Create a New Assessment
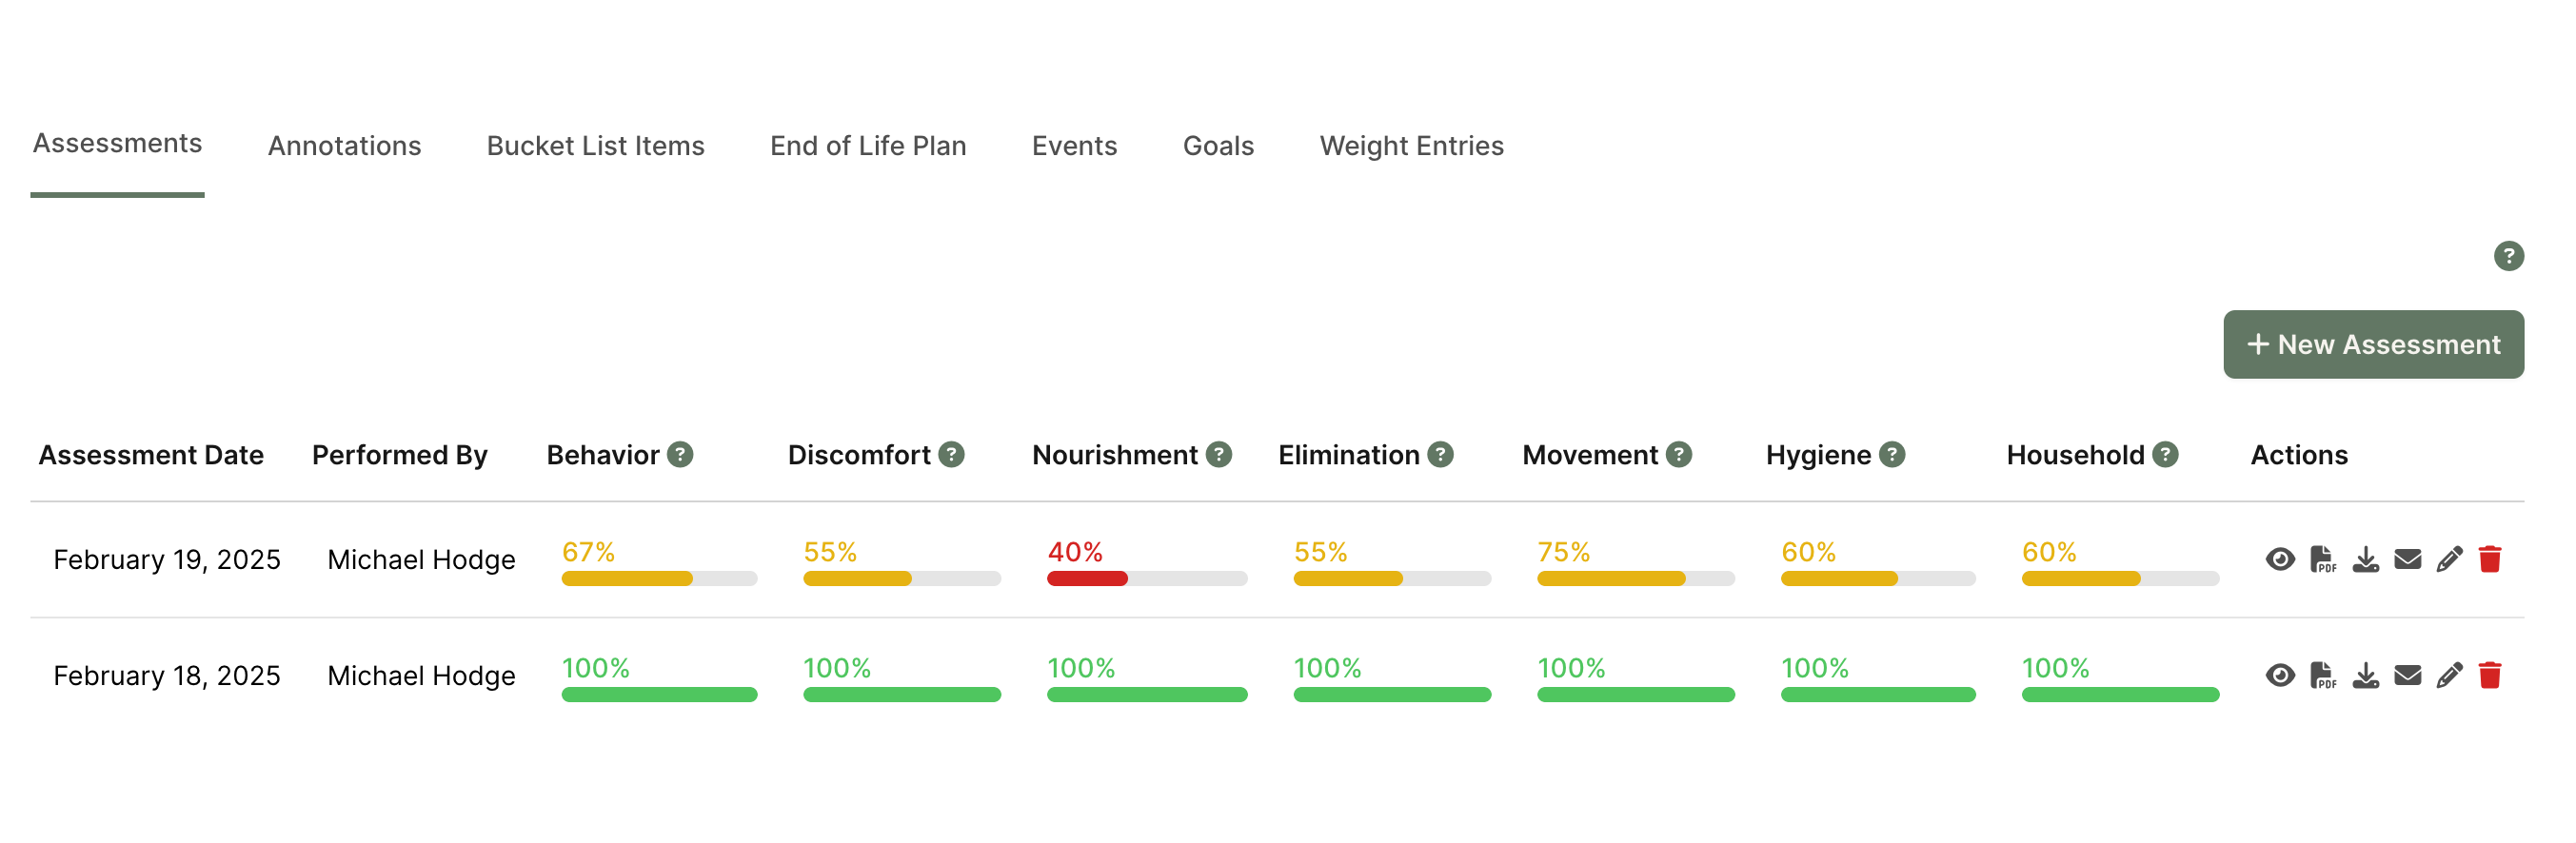 (2373, 344)
